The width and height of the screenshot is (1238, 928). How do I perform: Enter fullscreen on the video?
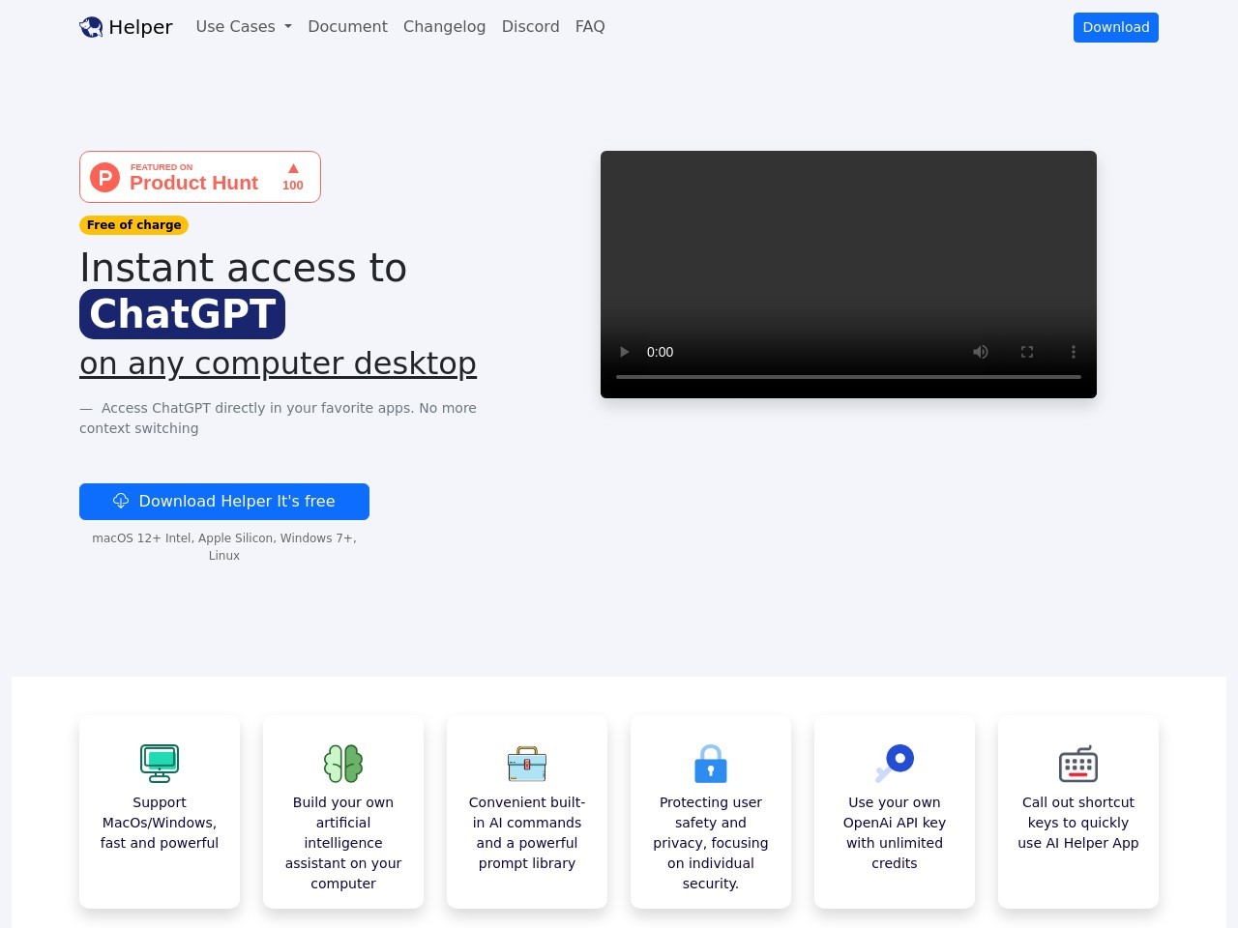(x=1027, y=352)
